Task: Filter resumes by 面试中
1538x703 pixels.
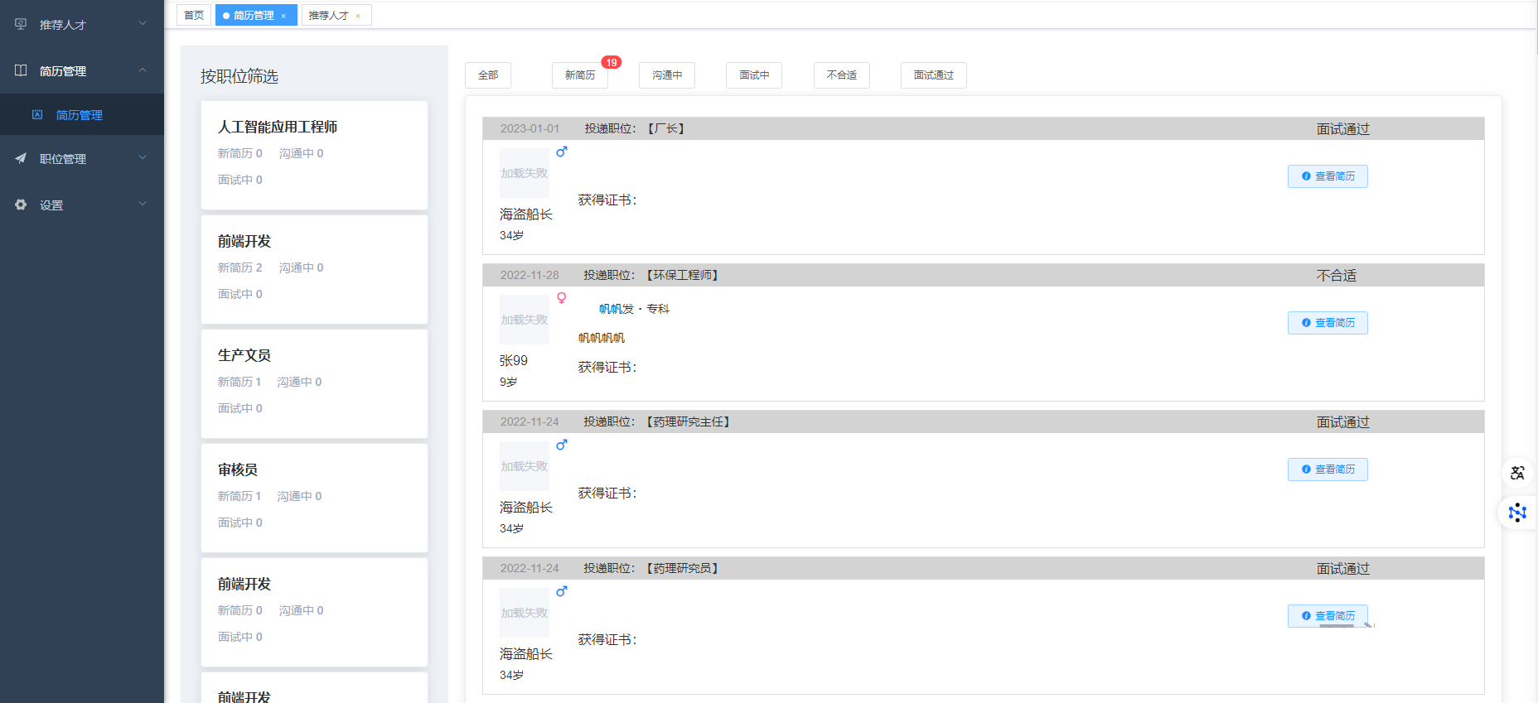Action: [754, 75]
